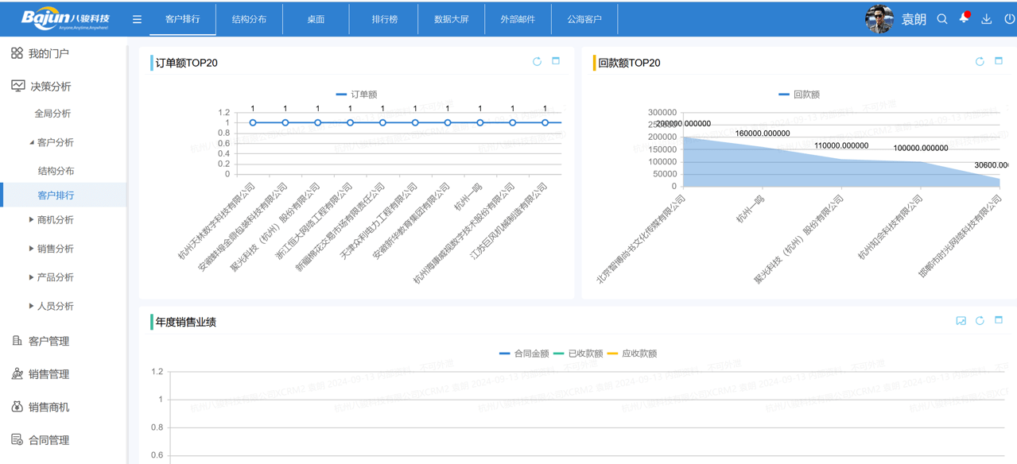This screenshot has width=1017, height=464.
Task: Click the power logout icon
Action: (x=1009, y=19)
